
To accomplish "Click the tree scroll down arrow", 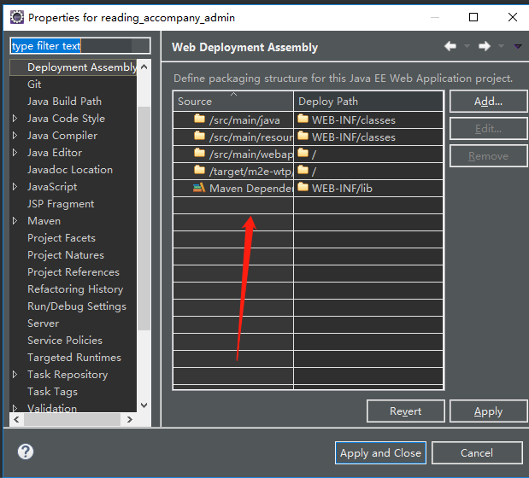I will (144, 405).
